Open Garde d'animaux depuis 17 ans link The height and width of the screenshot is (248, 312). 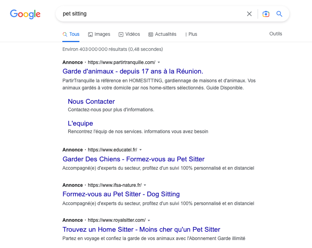click(133, 71)
